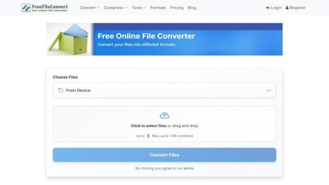
Task: Go to the Formats page
Action: click(158, 8)
